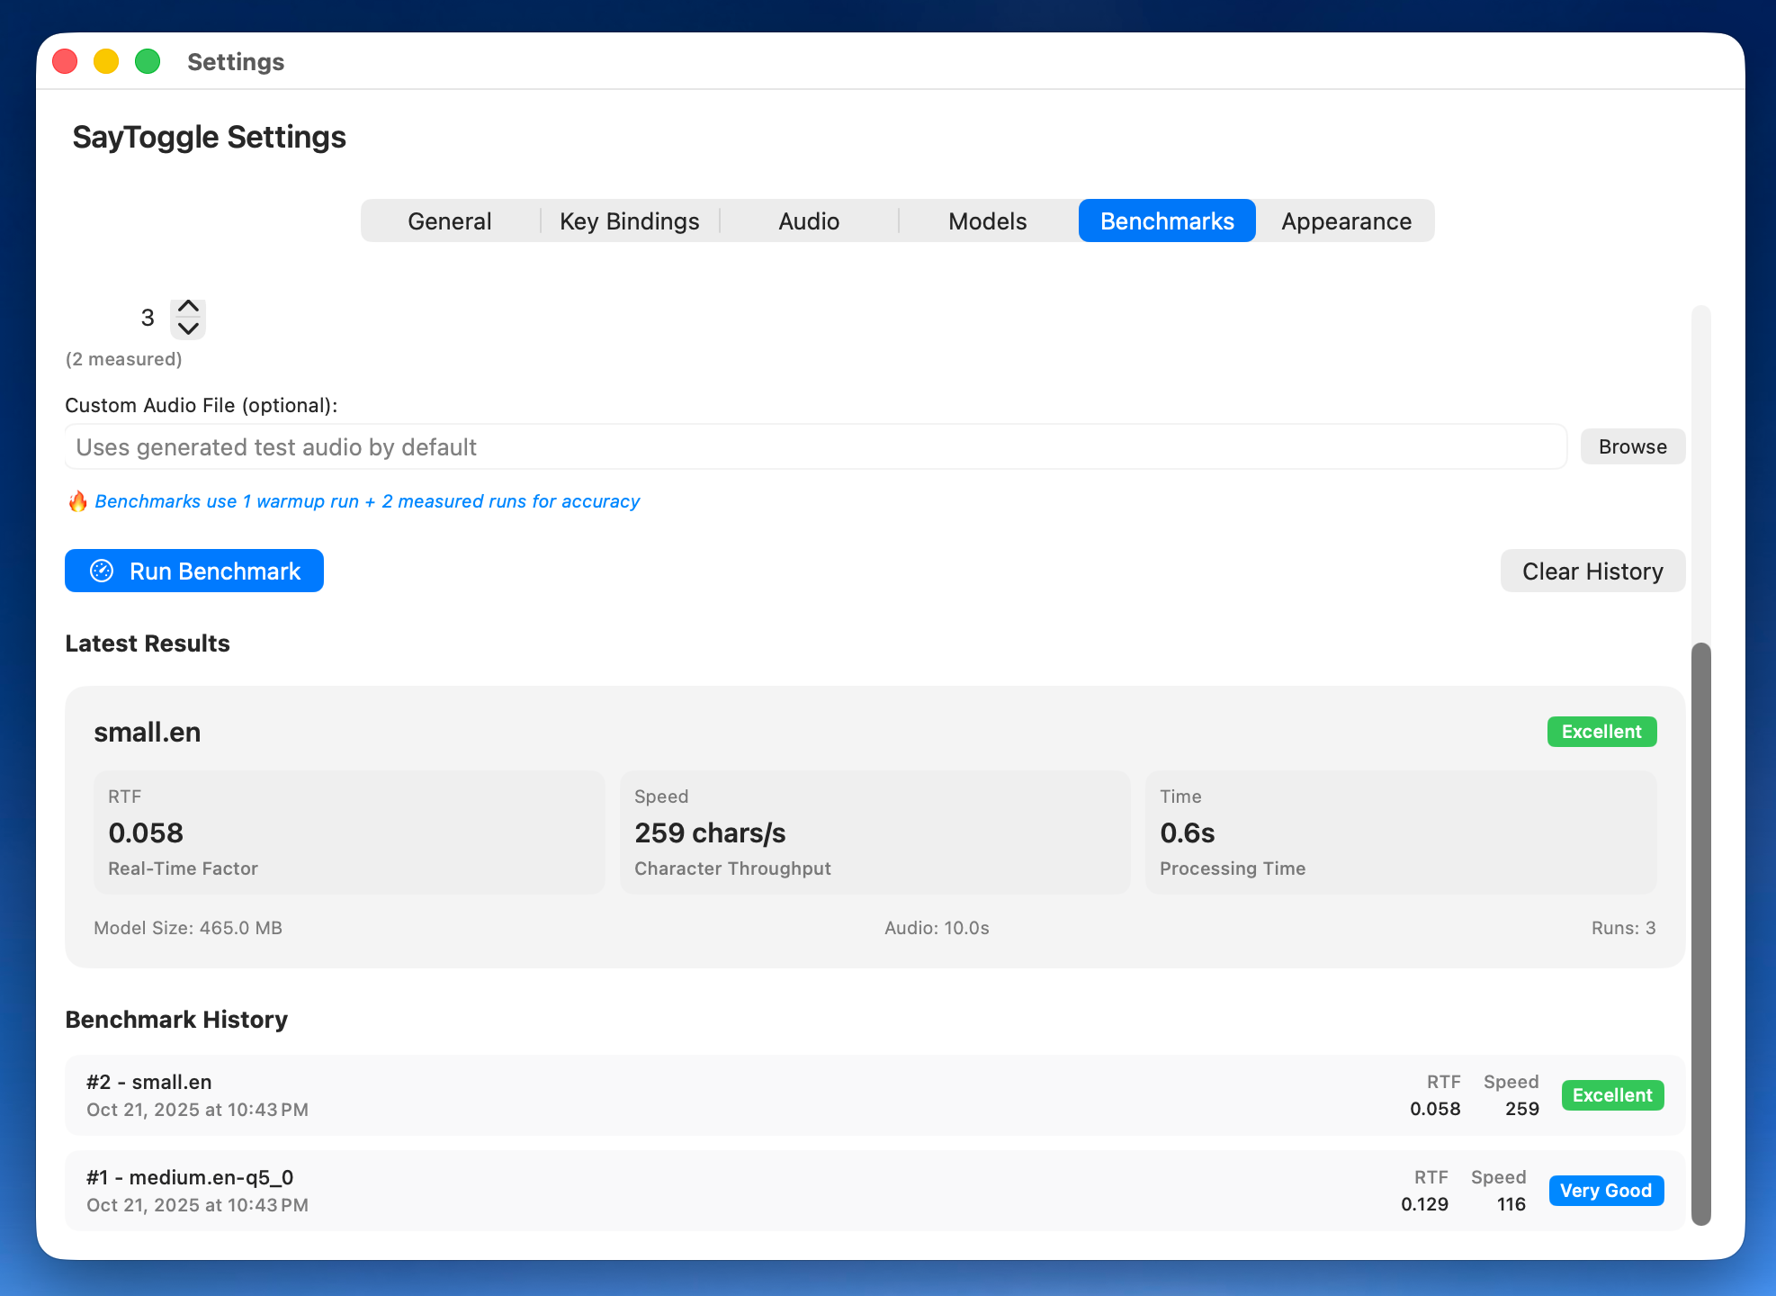Click the speedometer icon on Run Benchmark
Viewport: 1776px width, 1296px height.
tap(102, 570)
